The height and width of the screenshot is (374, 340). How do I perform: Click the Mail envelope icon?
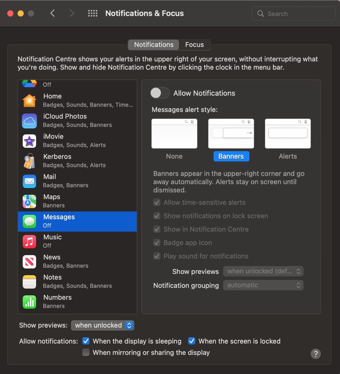(29, 181)
